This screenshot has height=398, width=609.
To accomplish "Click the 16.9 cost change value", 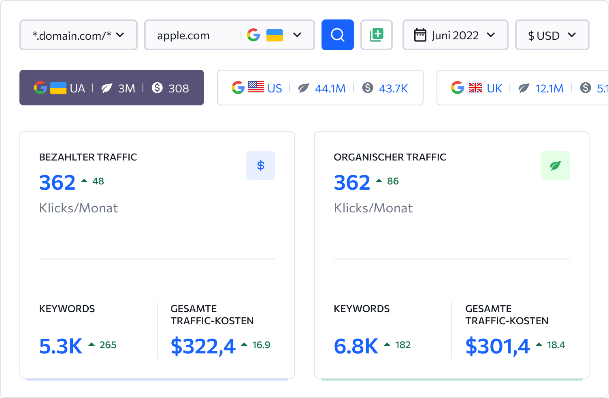I will tap(261, 345).
